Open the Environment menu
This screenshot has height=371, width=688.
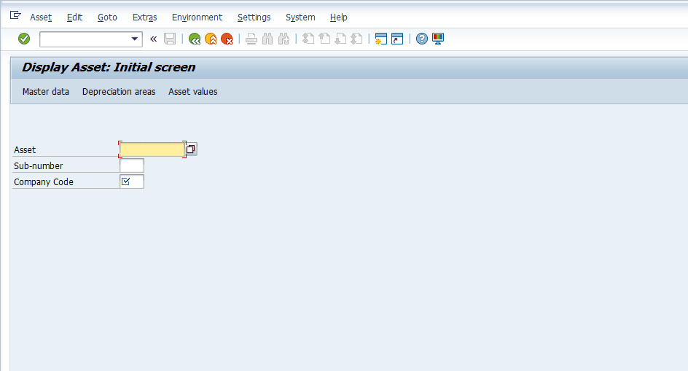(x=197, y=17)
